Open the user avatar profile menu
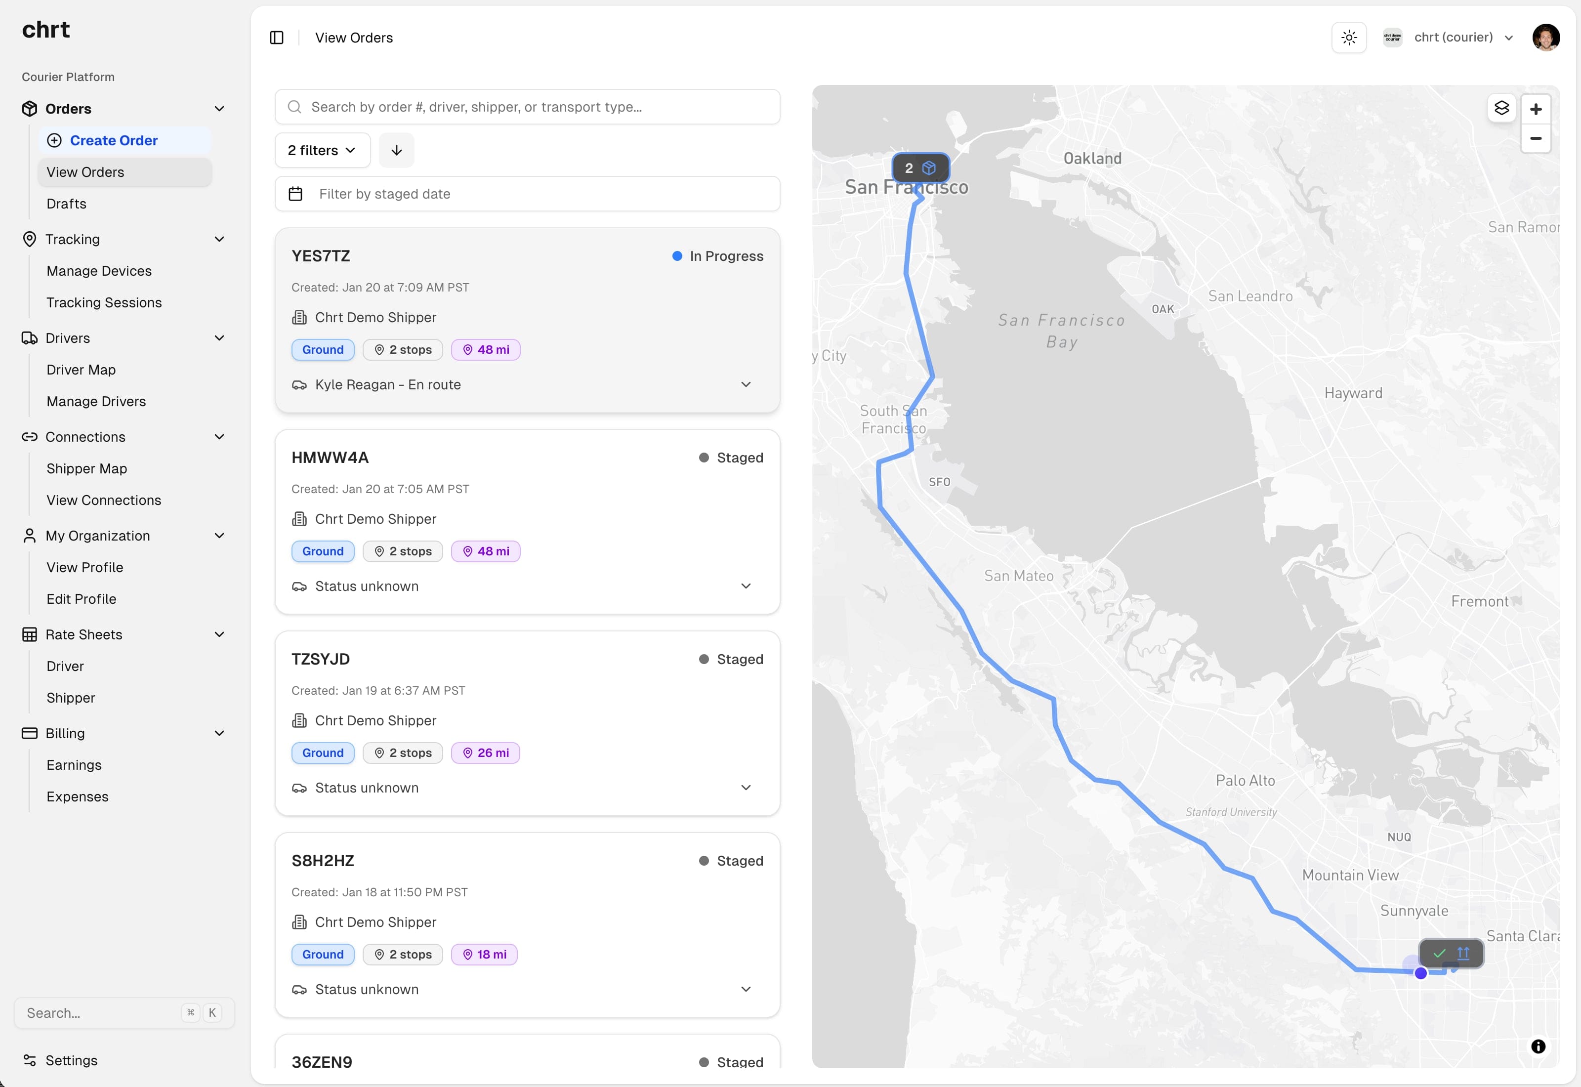Screen dimensions: 1581x1087 click(1545, 38)
